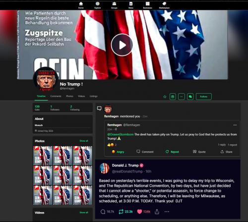
Task: Click the comment notification icon
Action: [x=99, y=109]
